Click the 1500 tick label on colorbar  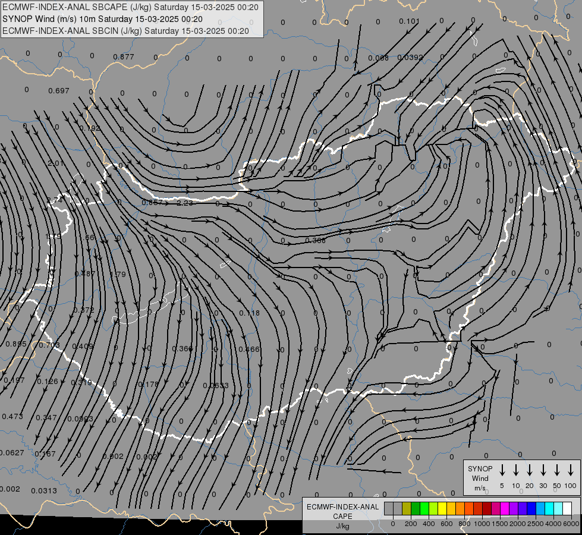(x=499, y=524)
